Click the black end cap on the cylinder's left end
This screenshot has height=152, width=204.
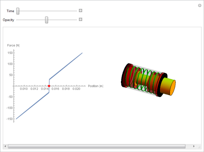click(x=125, y=75)
